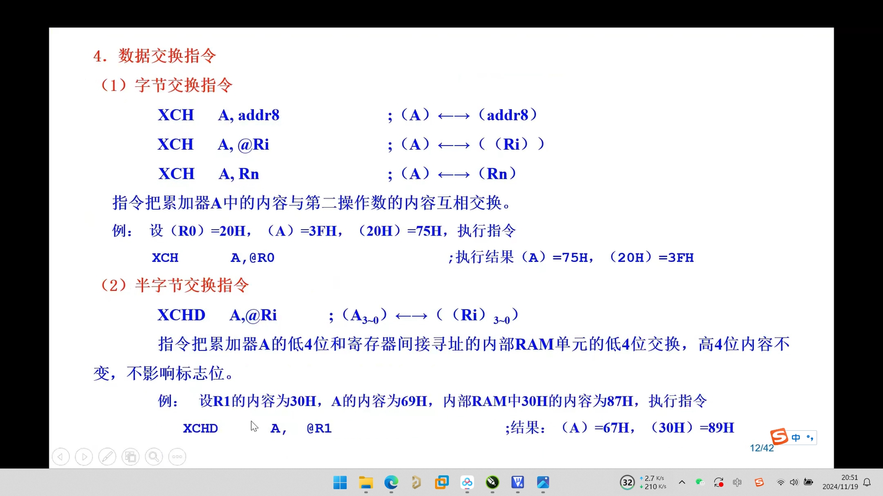Viewport: 883px width, 496px height.
Task: Toggle the tray IME Chinese indicator
Action: pyautogui.click(x=737, y=482)
